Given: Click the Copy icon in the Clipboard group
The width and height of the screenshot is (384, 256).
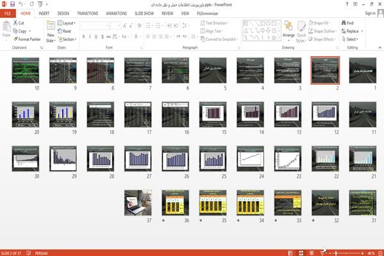Looking at the screenshot, I should [15, 31].
